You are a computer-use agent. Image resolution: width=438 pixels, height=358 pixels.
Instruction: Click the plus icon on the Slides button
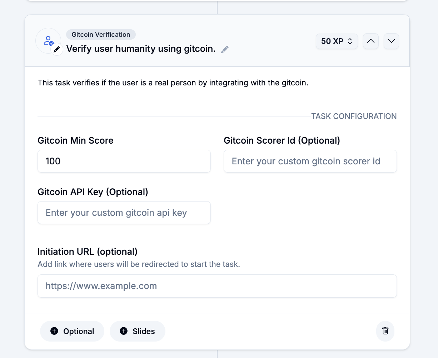point(124,331)
